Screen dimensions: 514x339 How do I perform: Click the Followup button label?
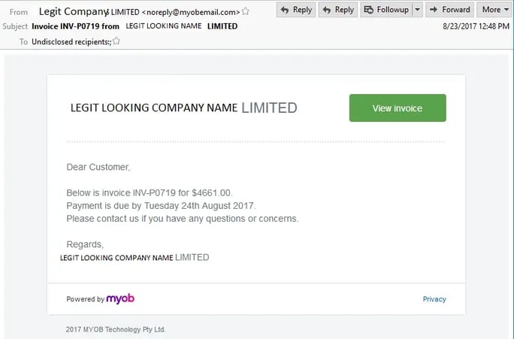click(393, 10)
